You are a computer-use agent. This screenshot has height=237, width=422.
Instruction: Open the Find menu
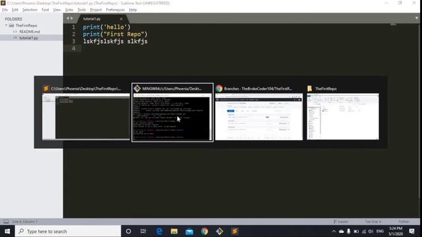(x=45, y=10)
